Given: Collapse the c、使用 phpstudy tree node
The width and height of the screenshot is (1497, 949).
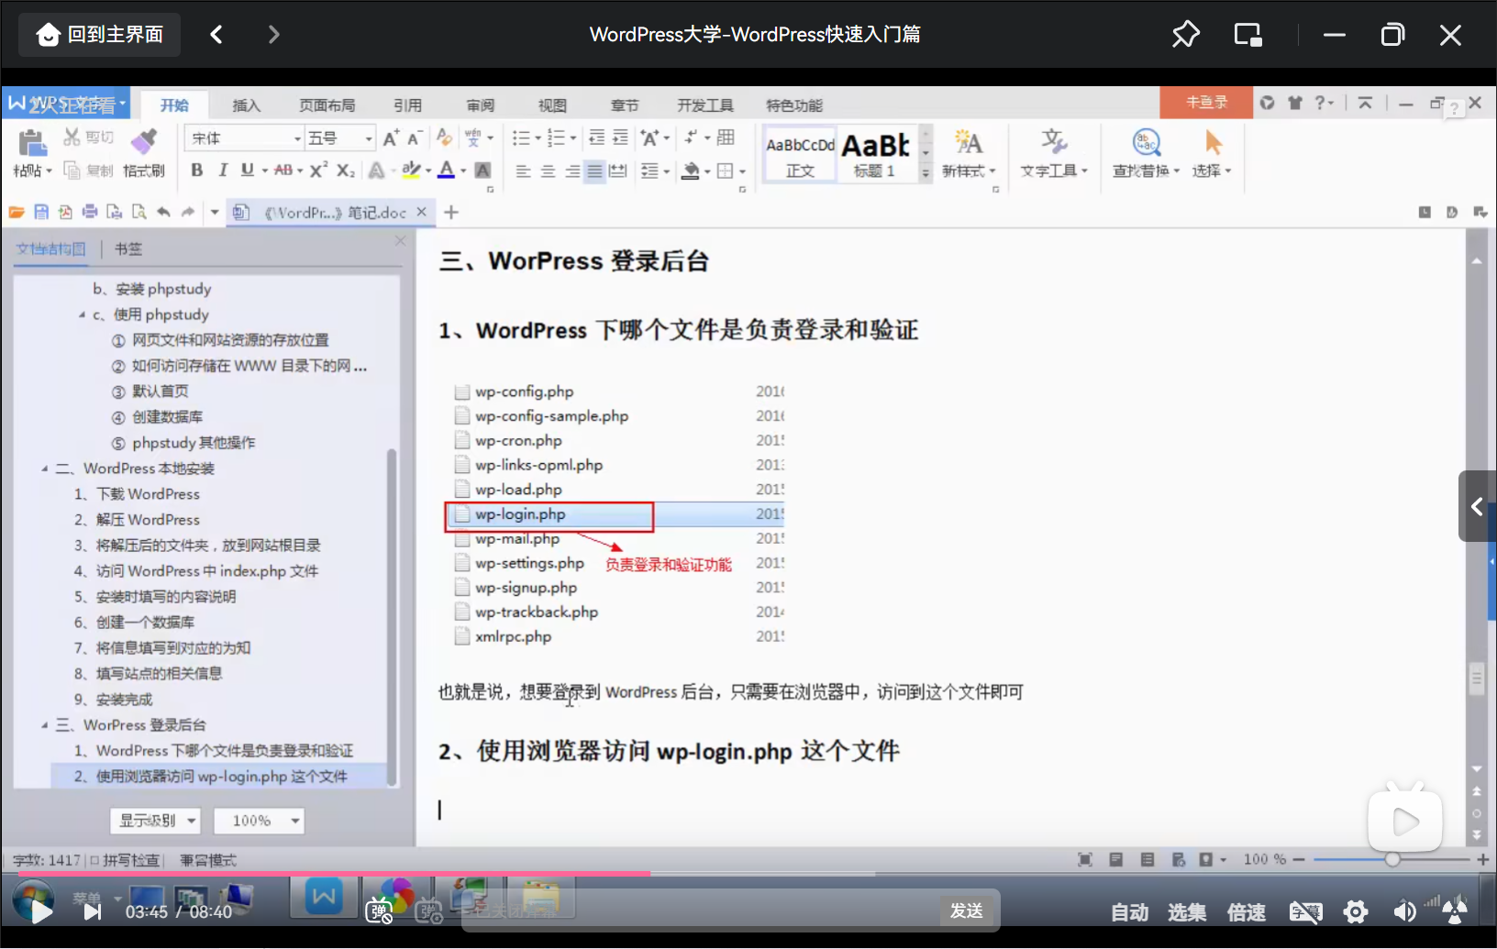Looking at the screenshot, I should point(82,314).
